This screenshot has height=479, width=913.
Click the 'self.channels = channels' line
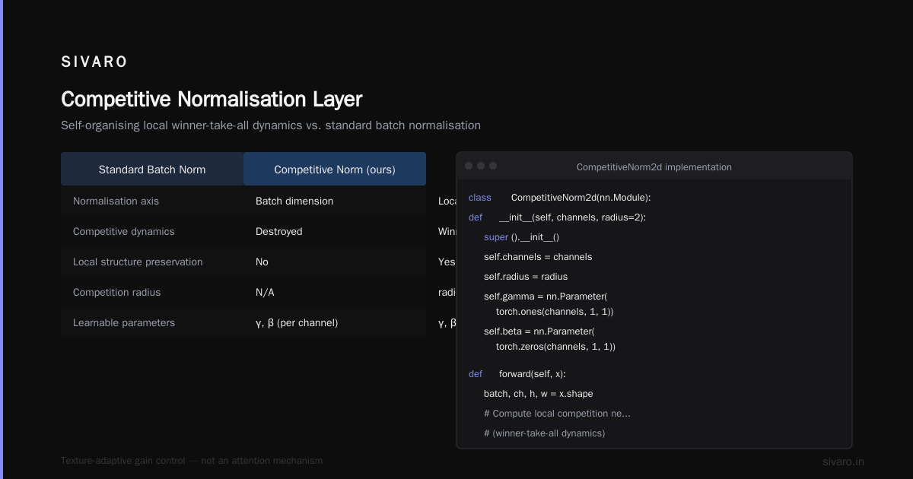click(538, 257)
